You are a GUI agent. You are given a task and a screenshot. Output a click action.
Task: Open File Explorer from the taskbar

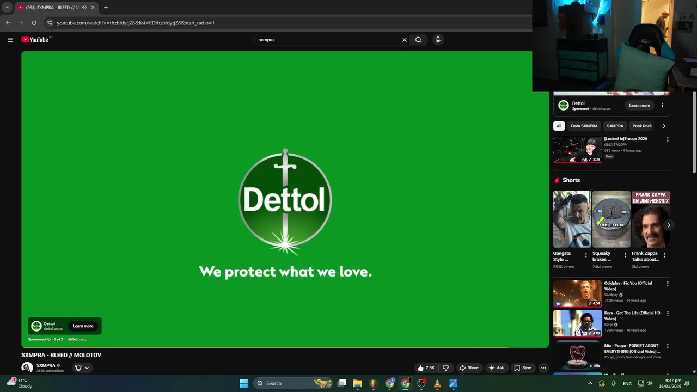[357, 383]
